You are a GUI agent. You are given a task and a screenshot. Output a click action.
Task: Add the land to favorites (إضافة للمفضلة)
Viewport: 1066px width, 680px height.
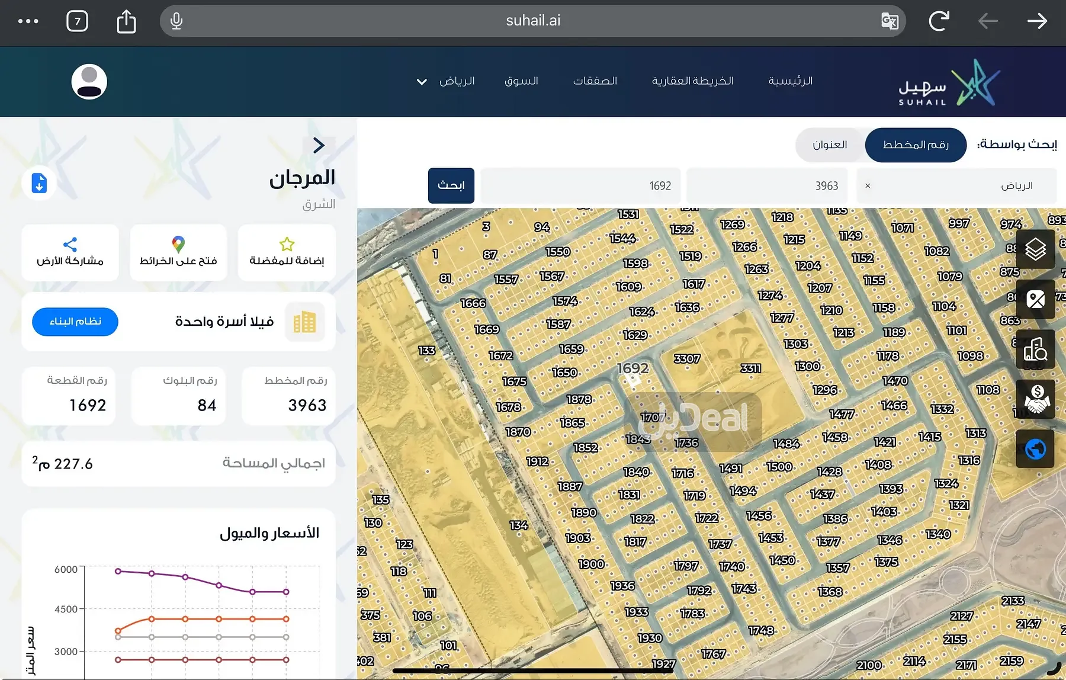coord(287,252)
